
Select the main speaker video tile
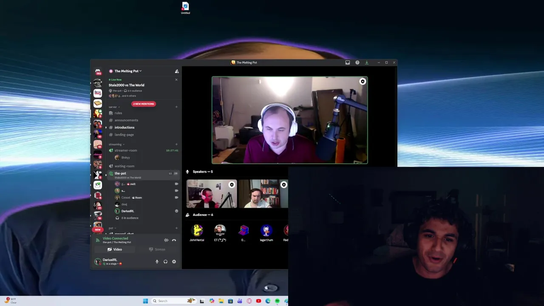point(290,120)
